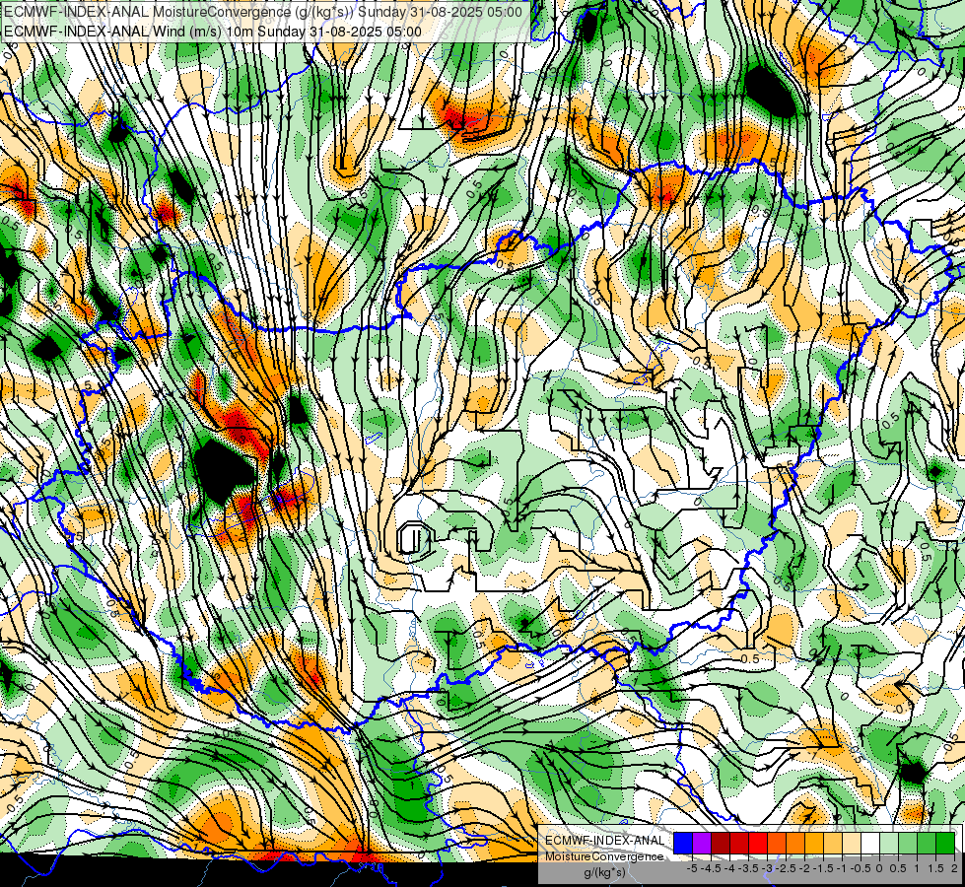
Task: Pick the bright red swatch between -3.5 and -3
Action: 758,844
